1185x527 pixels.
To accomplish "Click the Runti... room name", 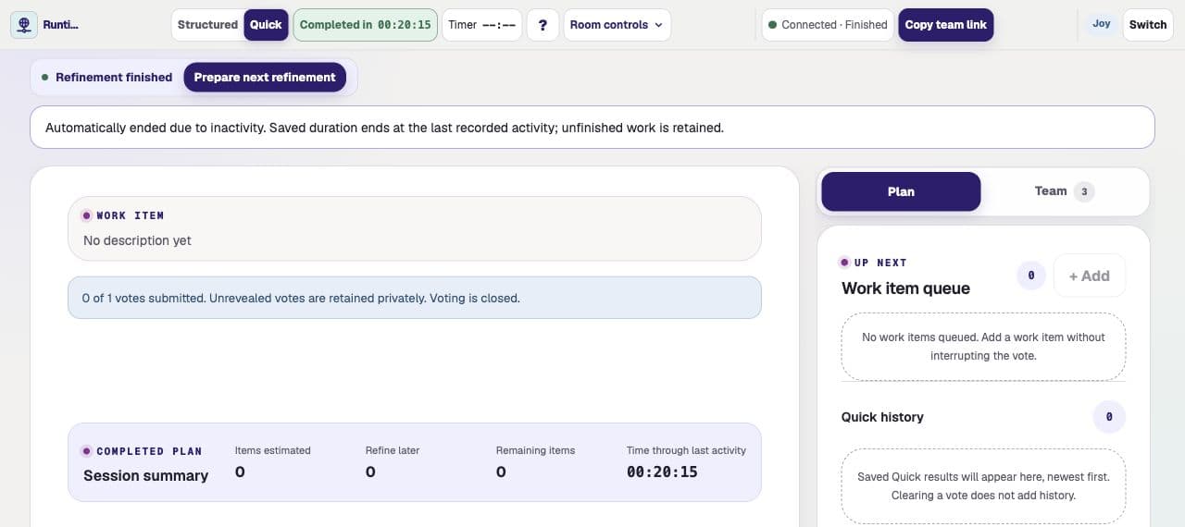I will [61, 25].
